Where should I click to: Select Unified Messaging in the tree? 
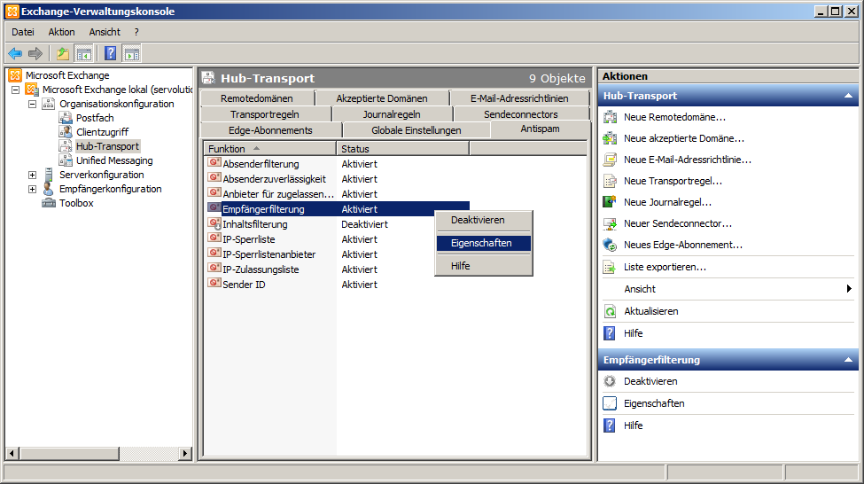coord(114,160)
